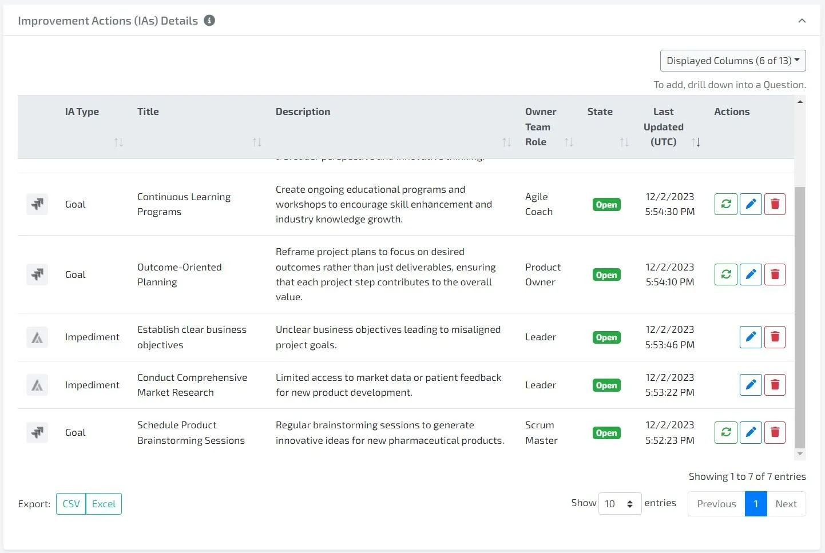Edit Establish clear business objectives impediment
825x553 pixels.
click(751, 337)
